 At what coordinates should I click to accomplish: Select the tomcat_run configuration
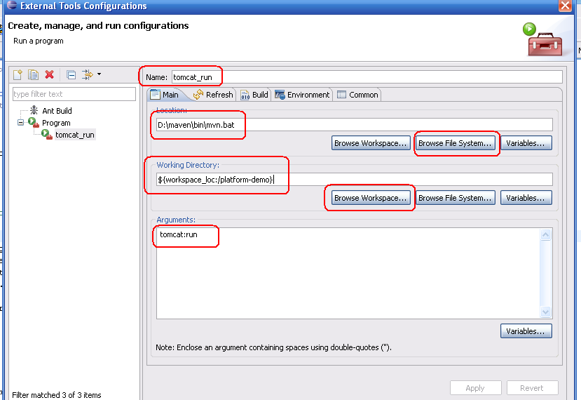point(75,135)
